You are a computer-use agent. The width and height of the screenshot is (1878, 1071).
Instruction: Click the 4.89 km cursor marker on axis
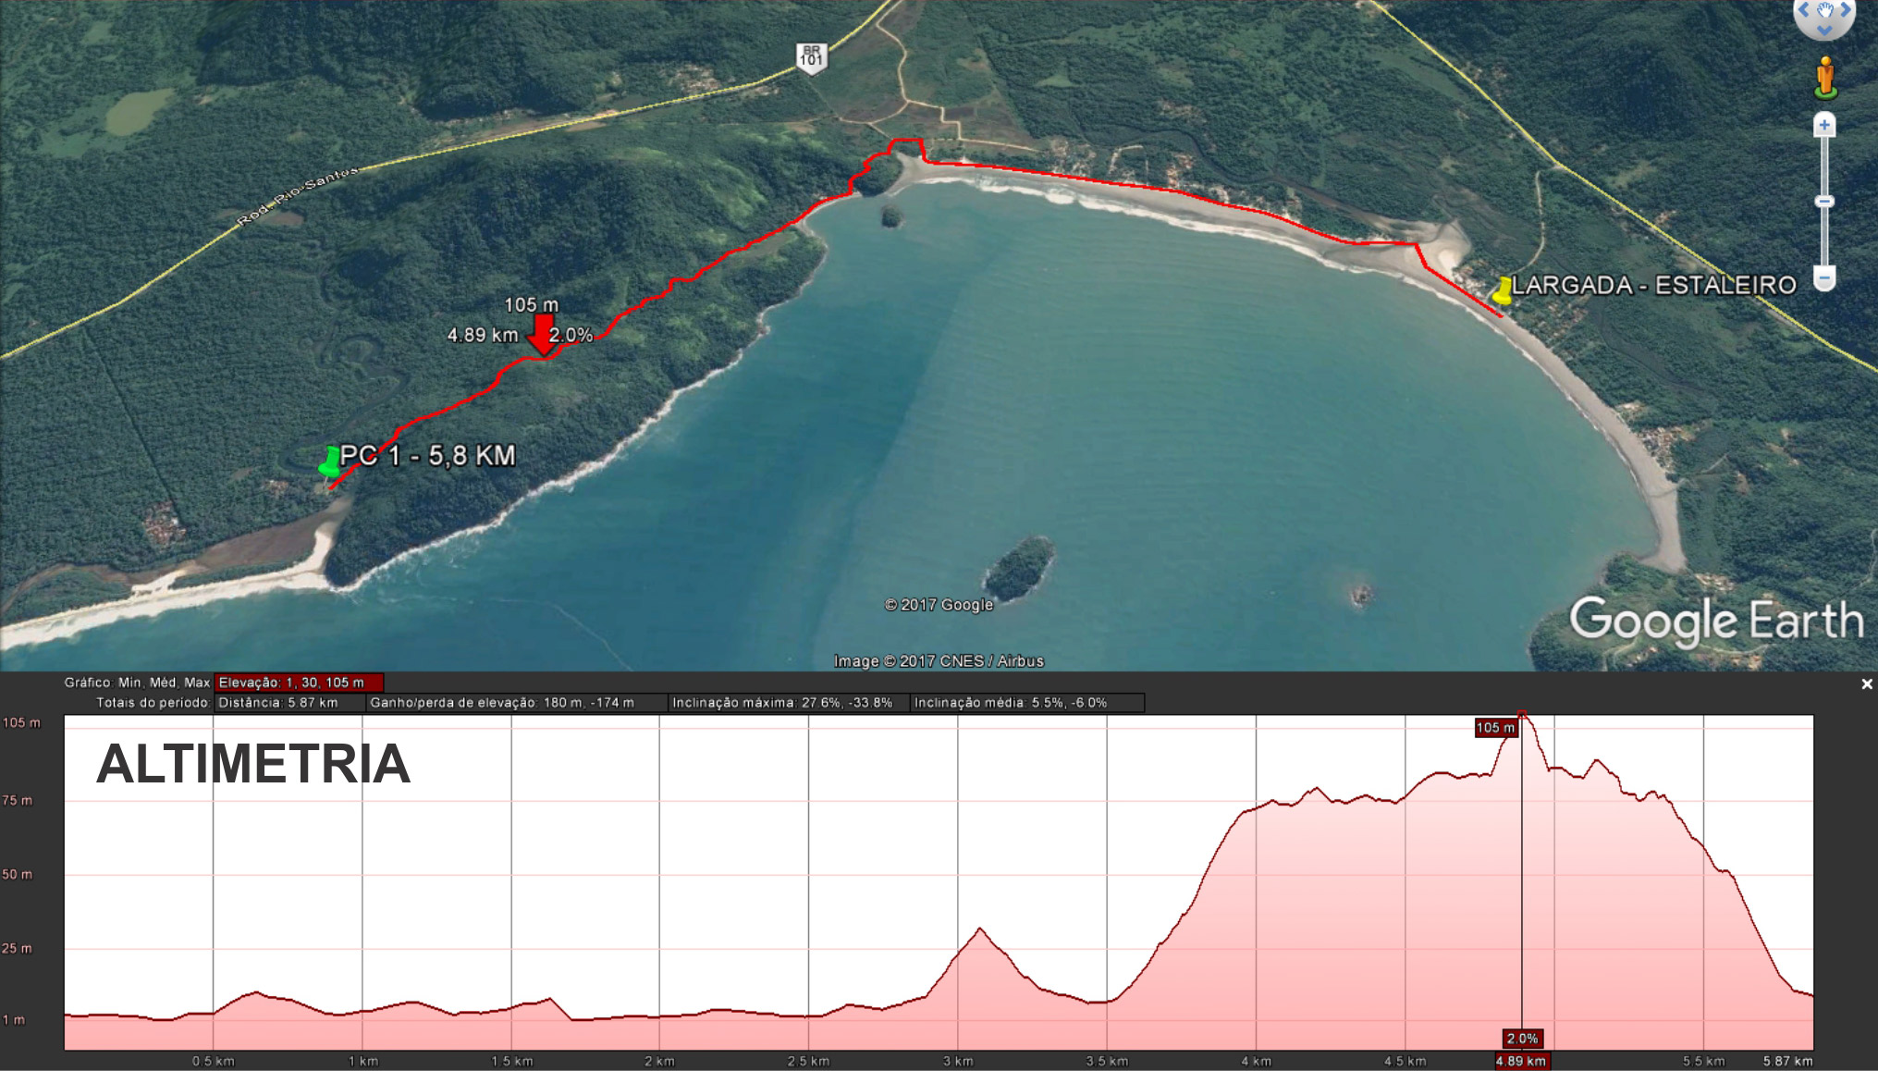tap(1521, 1061)
